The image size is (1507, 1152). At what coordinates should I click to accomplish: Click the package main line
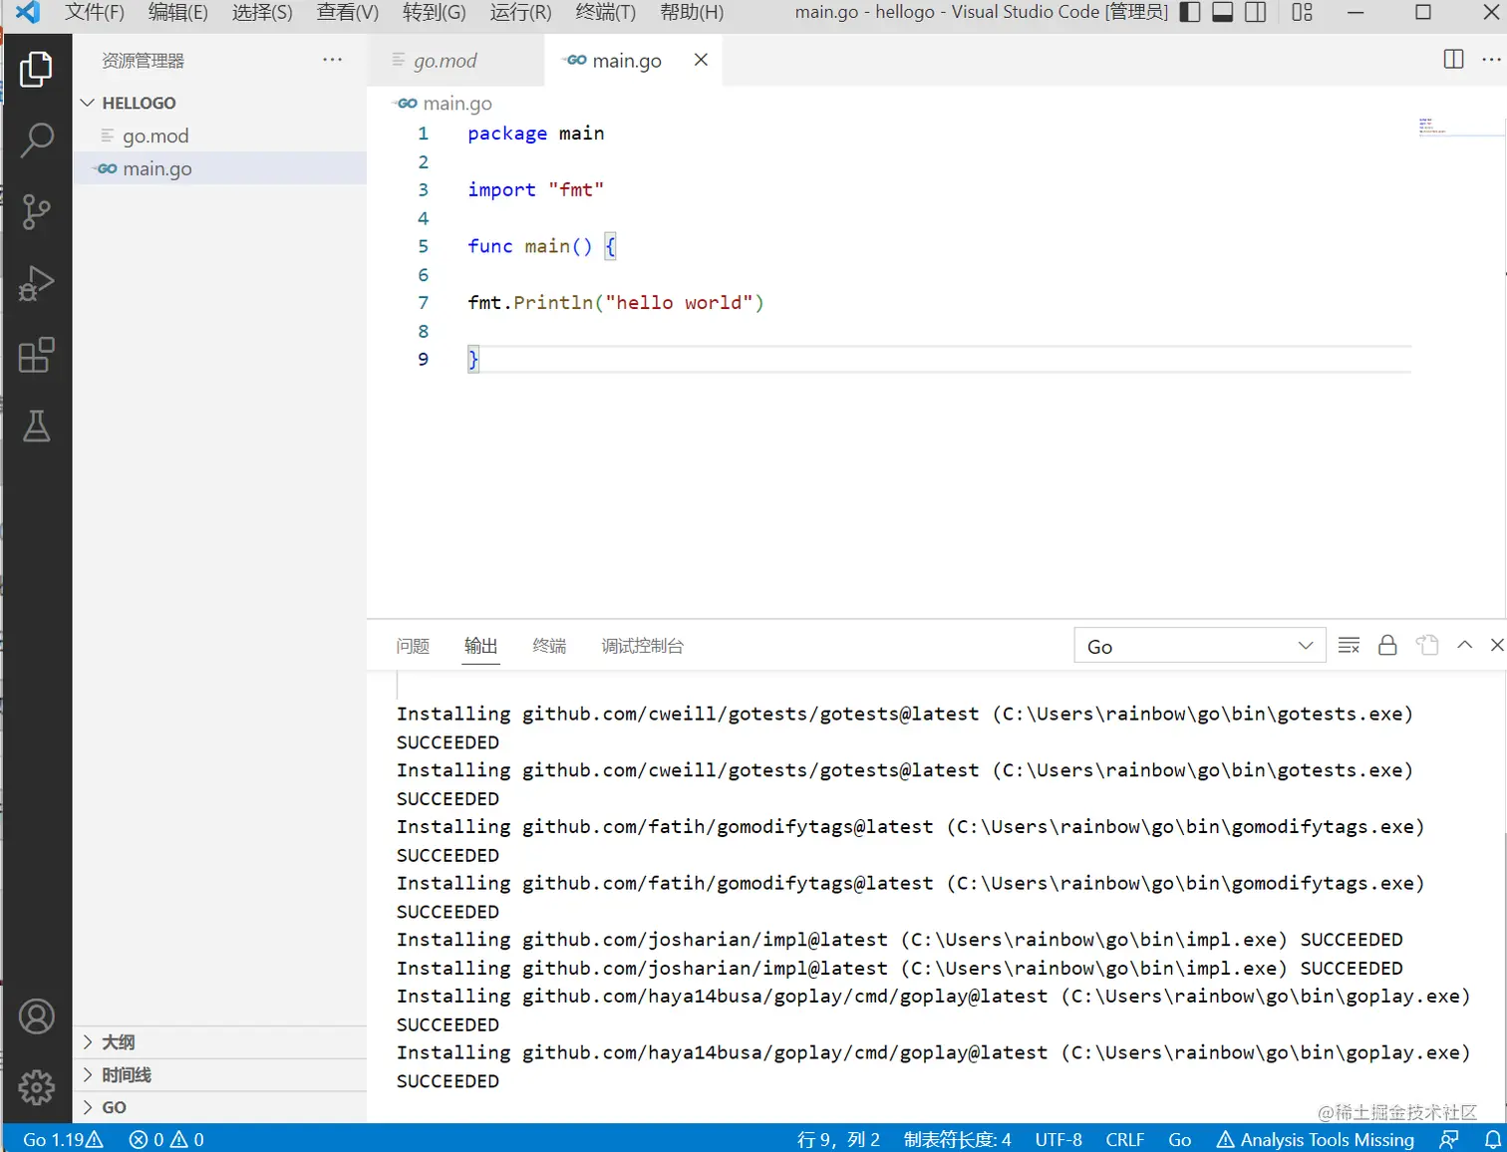[535, 134]
